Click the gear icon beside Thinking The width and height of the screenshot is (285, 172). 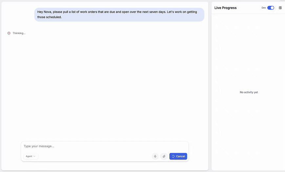tap(9, 33)
